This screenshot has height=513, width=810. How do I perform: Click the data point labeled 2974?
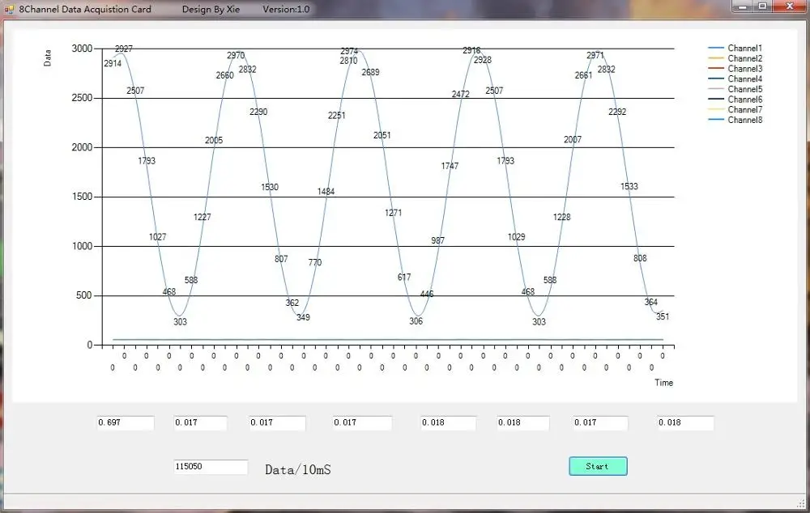point(349,51)
